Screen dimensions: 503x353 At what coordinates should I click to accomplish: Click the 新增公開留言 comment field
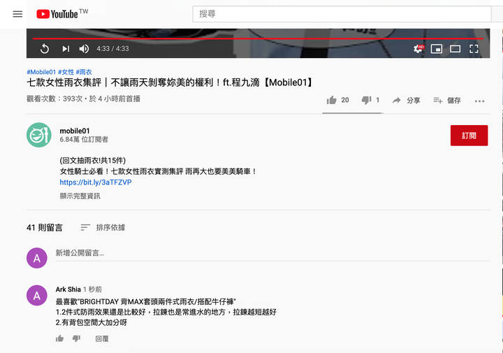272,254
